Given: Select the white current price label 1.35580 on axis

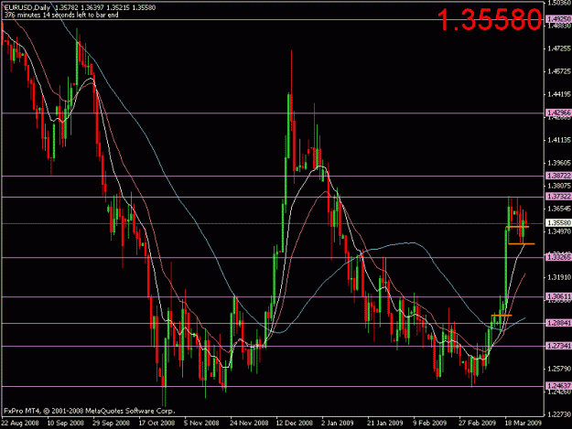Looking at the screenshot, I should [x=558, y=222].
